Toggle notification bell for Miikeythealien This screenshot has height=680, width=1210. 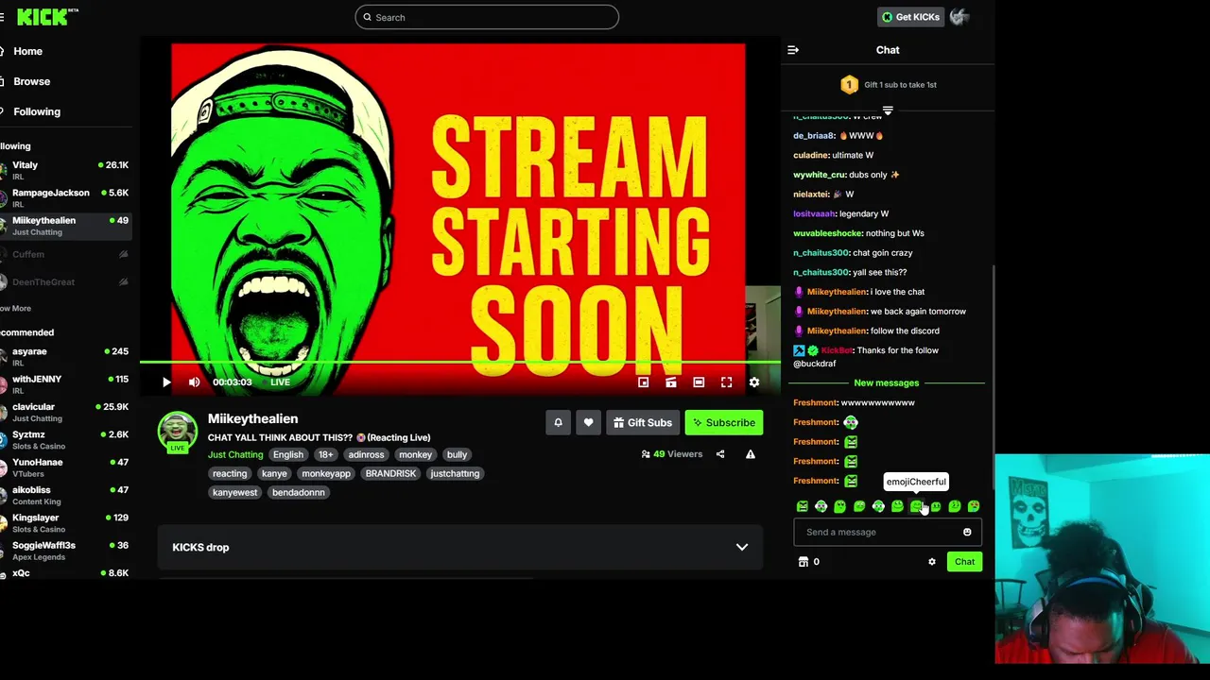[x=558, y=423]
